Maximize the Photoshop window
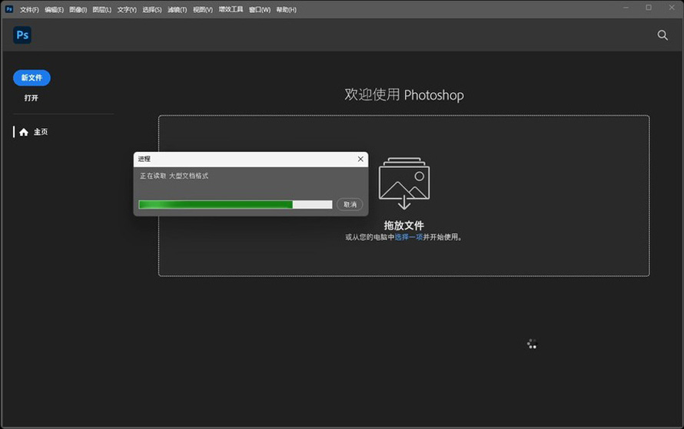 pos(649,8)
